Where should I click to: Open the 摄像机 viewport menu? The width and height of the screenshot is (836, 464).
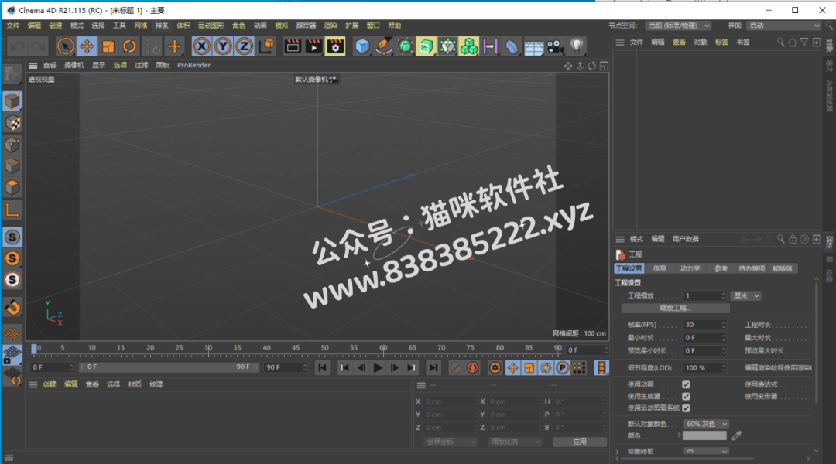[74, 65]
